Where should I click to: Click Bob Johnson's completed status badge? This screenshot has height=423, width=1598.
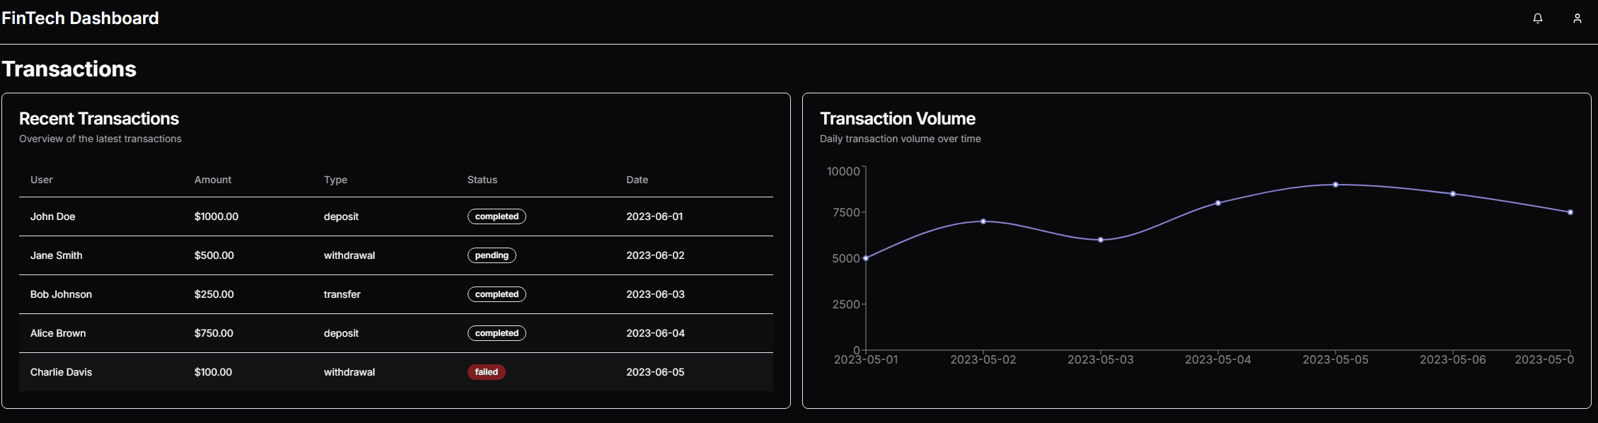point(497,294)
